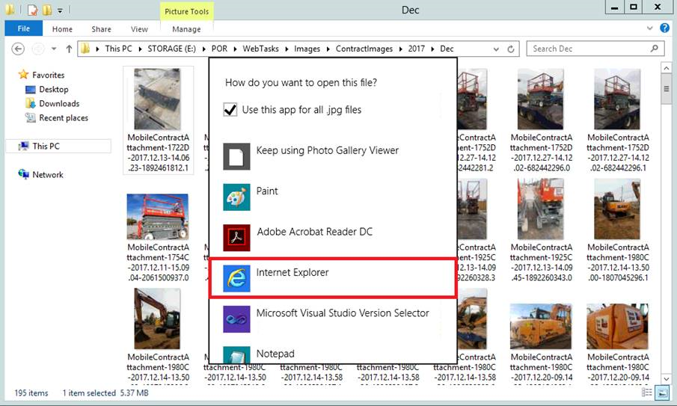Click the Photo Gallery Viewer icon
The image size is (677, 406).
tap(236, 156)
